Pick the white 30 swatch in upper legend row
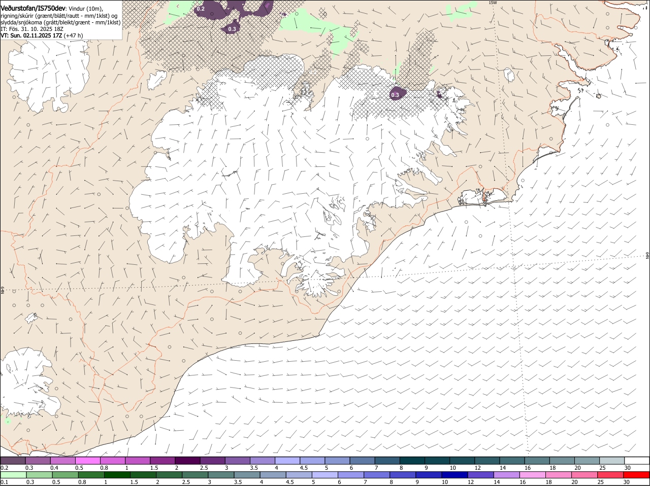 (x=637, y=461)
